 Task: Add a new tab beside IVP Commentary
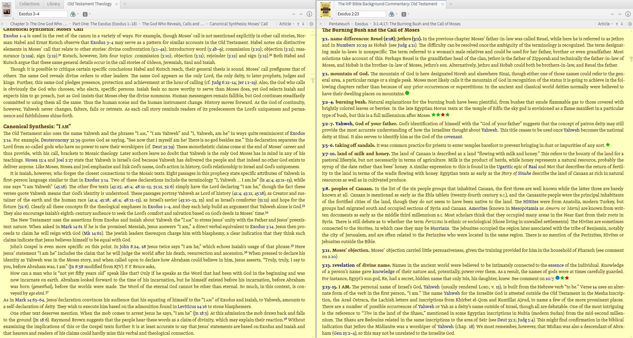[451, 4]
